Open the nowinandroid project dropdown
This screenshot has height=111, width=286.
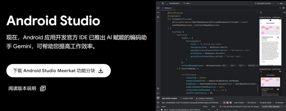pos(174,3)
